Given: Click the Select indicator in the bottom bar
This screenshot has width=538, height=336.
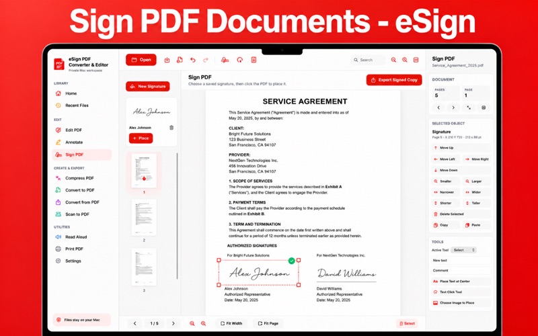Looking at the screenshot, I should click(408, 323).
